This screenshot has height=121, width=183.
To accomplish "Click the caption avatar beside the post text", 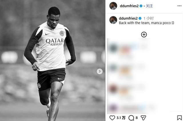I will 113,20.
